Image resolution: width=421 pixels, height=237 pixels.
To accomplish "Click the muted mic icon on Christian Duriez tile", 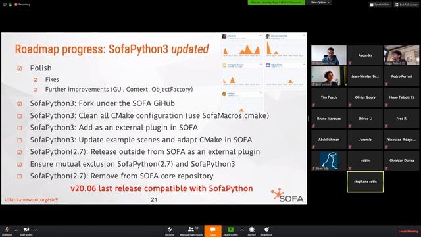I will (386, 169).
